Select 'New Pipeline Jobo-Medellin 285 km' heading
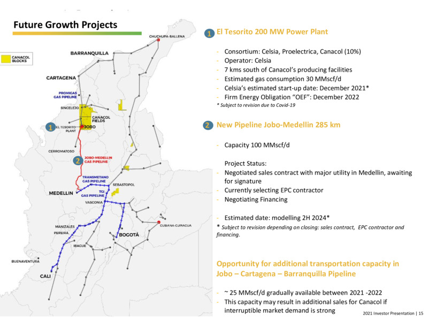Screen dimensions: 428x321 (278, 125)
